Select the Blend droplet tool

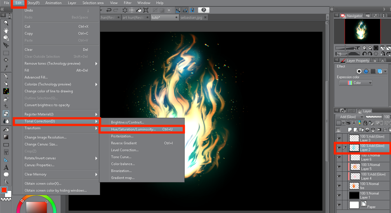pos(6,121)
